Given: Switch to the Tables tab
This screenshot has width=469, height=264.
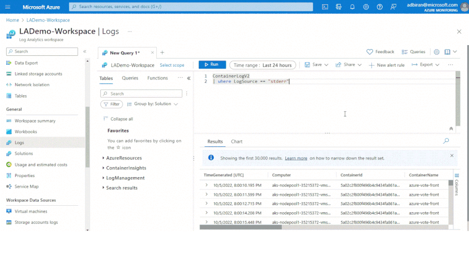Looking at the screenshot, I should (106, 78).
